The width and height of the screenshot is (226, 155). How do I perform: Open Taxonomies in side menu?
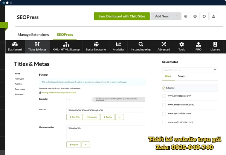coord(20,89)
